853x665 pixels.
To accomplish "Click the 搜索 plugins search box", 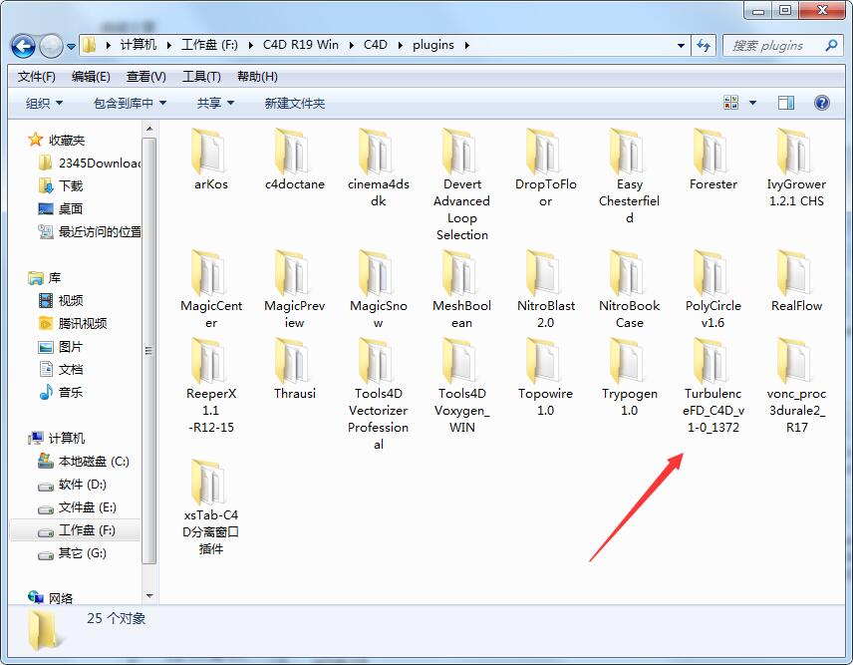I will [774, 46].
